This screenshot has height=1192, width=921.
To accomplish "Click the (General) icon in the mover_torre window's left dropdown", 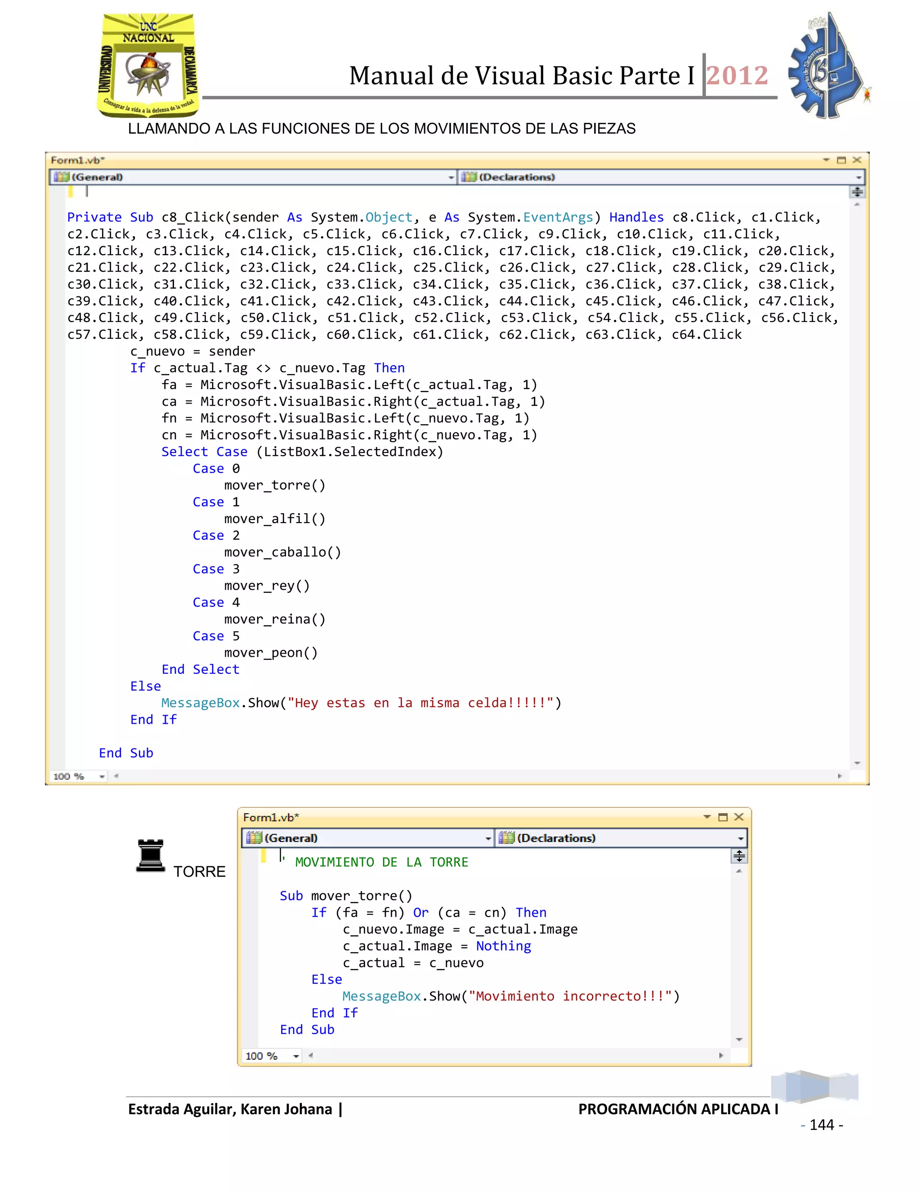I will tap(254, 838).
